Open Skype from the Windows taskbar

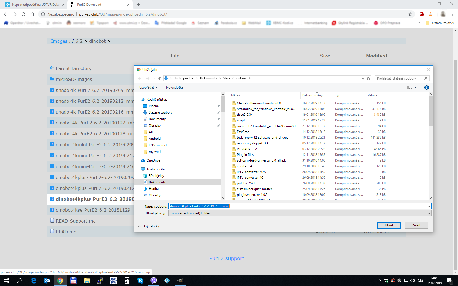pyautogui.click(x=140, y=280)
